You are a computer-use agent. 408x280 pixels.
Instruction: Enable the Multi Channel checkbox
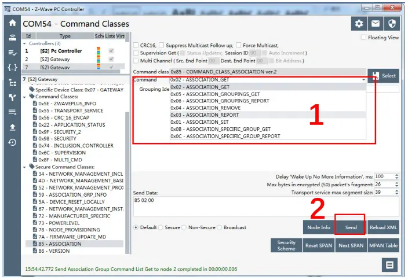pyautogui.click(x=136, y=61)
